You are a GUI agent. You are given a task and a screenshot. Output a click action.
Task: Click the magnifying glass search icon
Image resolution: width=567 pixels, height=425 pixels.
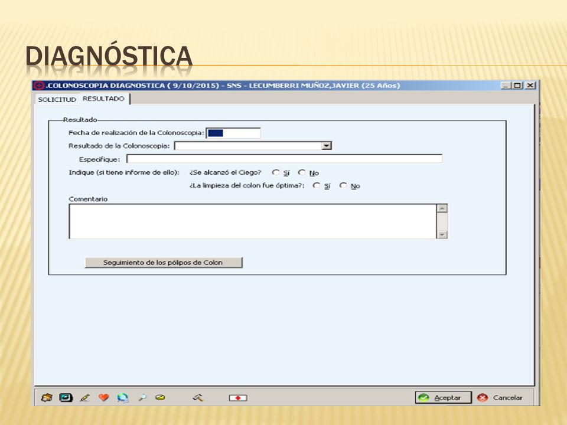pyautogui.click(x=142, y=398)
